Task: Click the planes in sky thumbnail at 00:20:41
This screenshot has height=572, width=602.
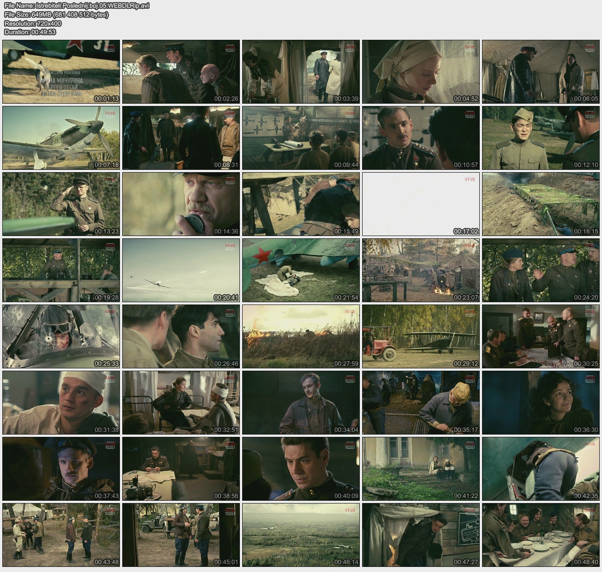Action: 181,270
